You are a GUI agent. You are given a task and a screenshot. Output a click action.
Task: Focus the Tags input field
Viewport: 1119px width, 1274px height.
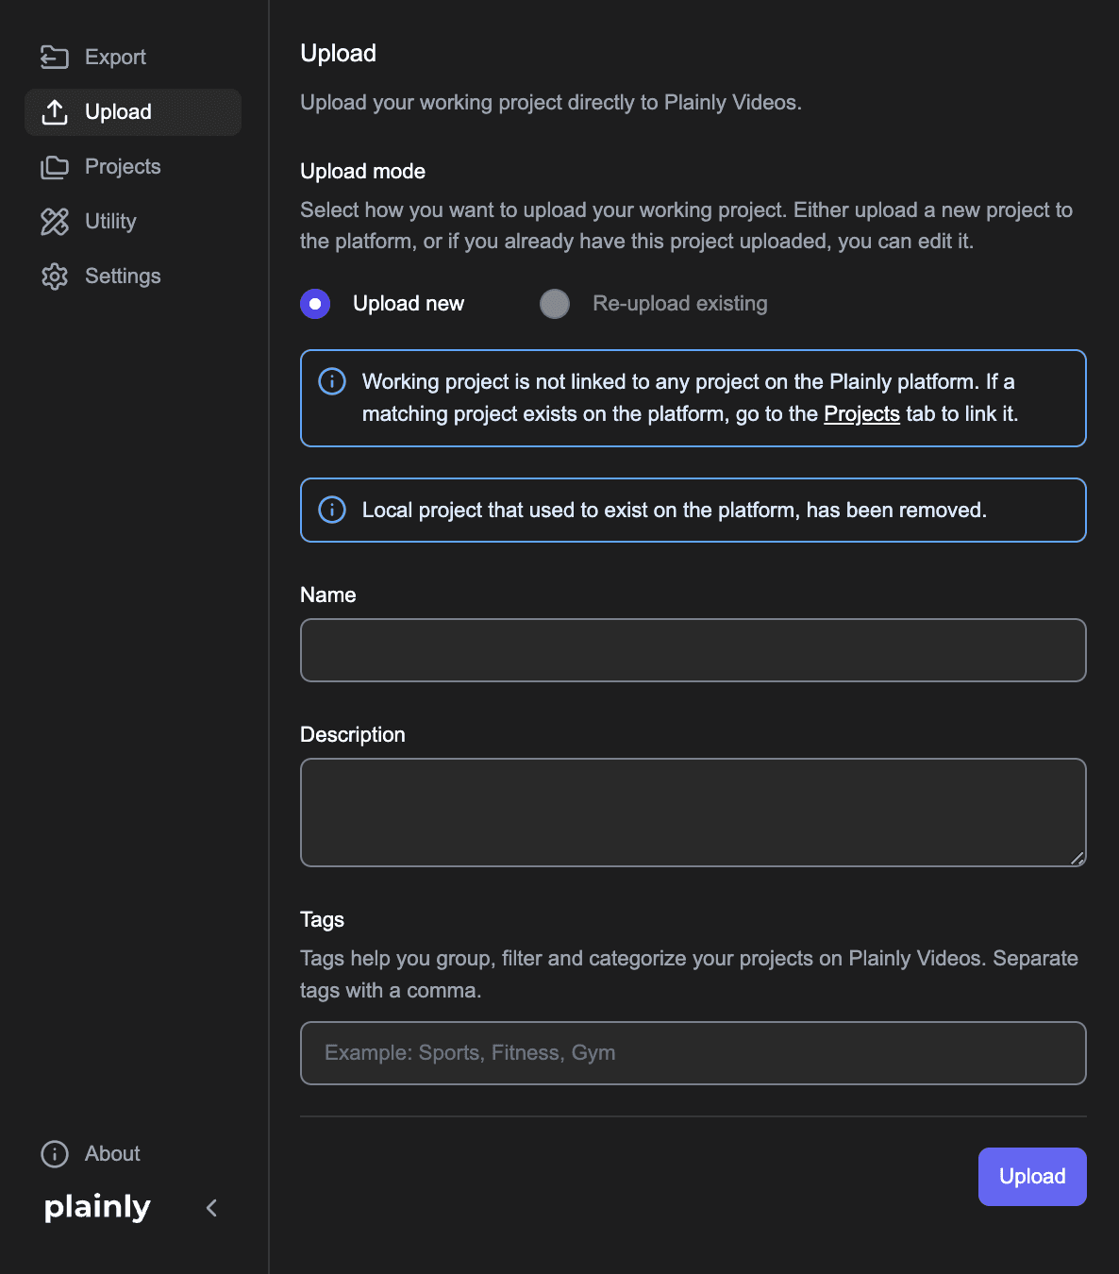(x=693, y=1053)
